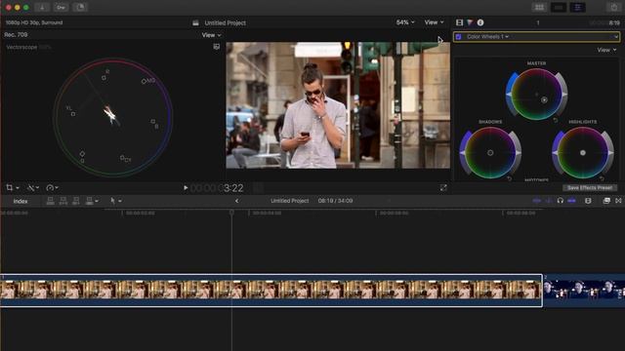The width and height of the screenshot is (625, 351).
Task: Open the Color Wheels 1 correction dropdown
Action: tap(487, 37)
